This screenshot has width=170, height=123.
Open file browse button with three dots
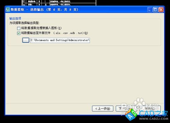click(26, 40)
